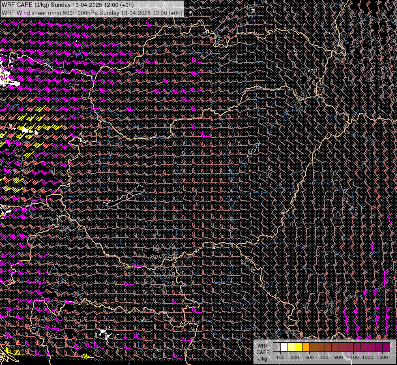Screen dimensions: 397x365
Task: Click the '1500' legend value label
Action: [382, 357]
